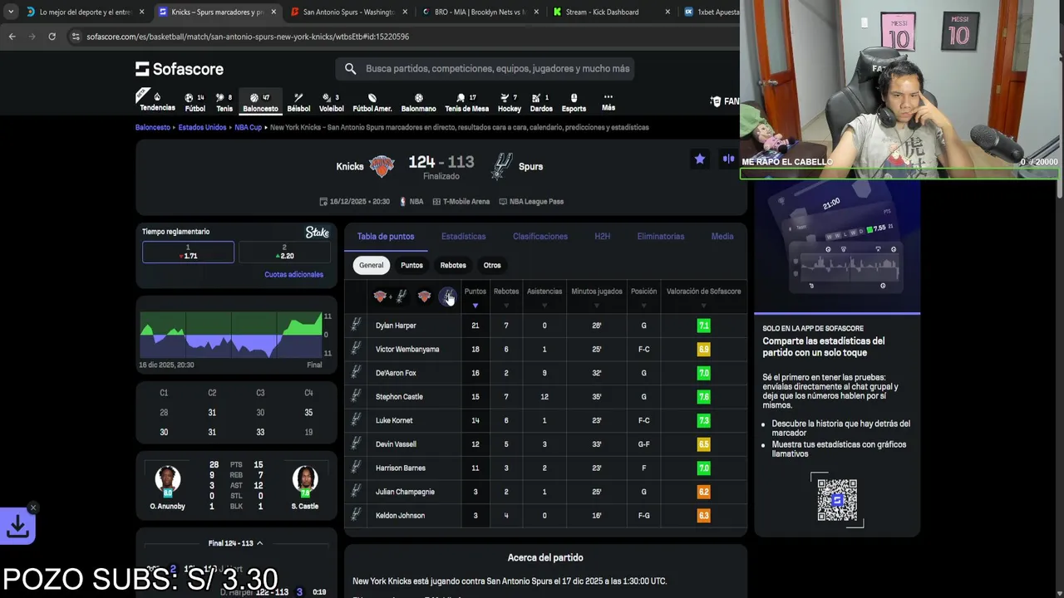This screenshot has height=598, width=1064.
Task: Filter table to both teams combined
Action: tap(390, 297)
